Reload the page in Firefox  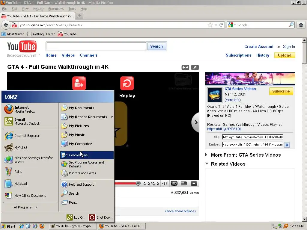[x=221, y=25]
